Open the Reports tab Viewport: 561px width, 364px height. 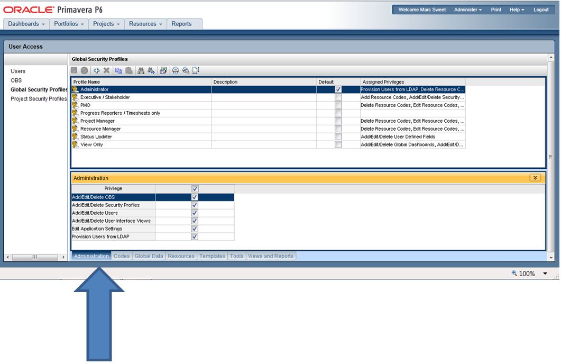click(181, 24)
